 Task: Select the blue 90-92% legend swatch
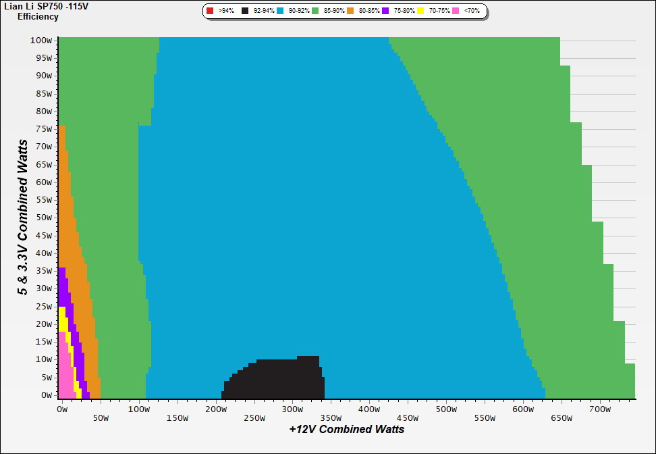(280, 11)
